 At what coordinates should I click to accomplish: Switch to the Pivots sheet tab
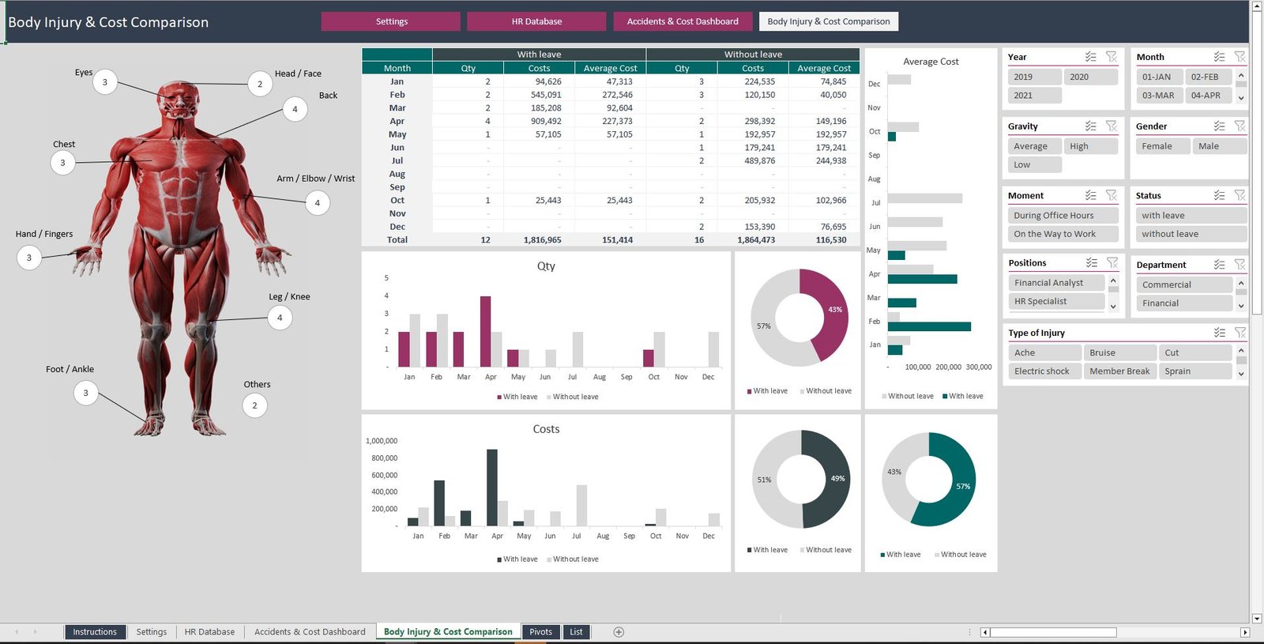pos(540,632)
